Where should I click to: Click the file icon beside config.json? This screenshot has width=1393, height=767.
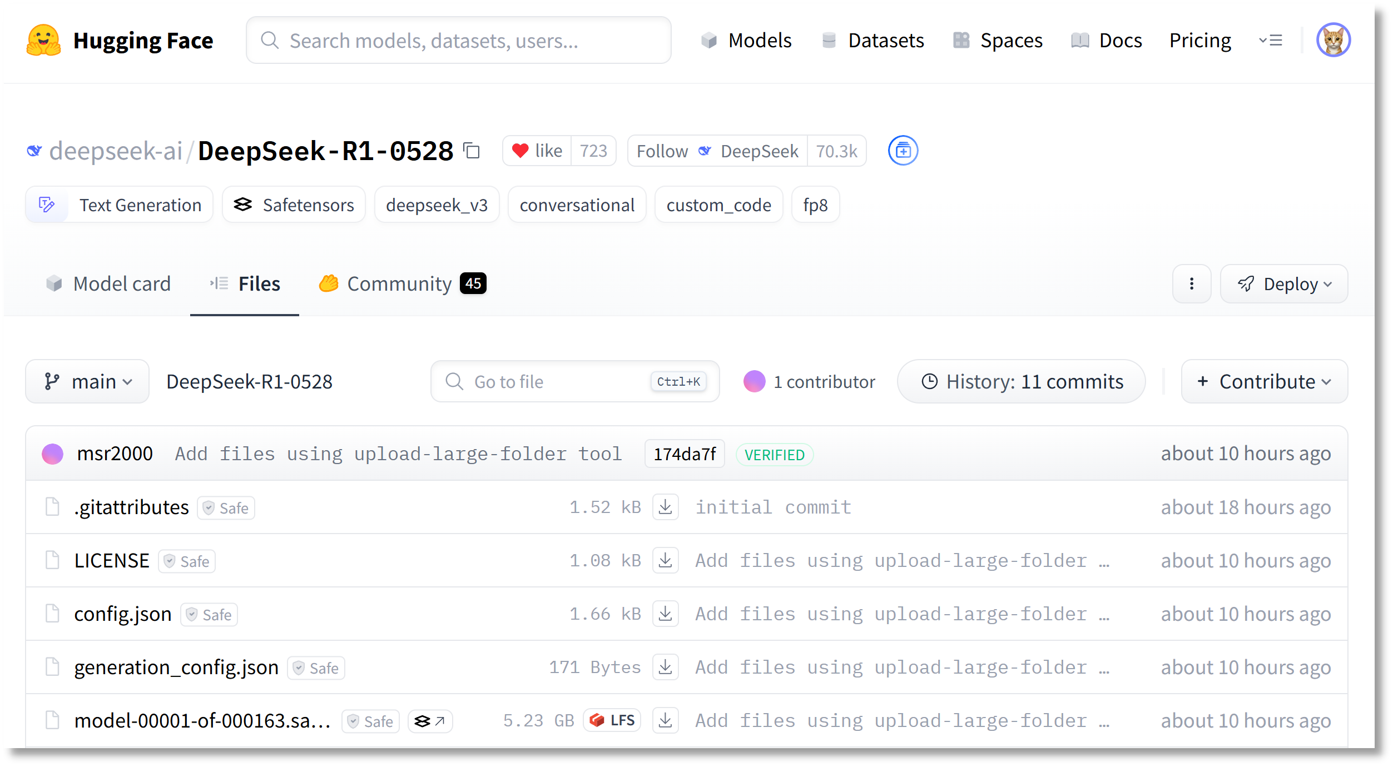(x=52, y=614)
